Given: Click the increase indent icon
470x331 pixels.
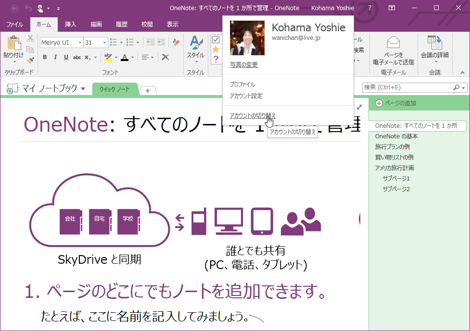Looking at the screenshot, I should tap(161, 42).
